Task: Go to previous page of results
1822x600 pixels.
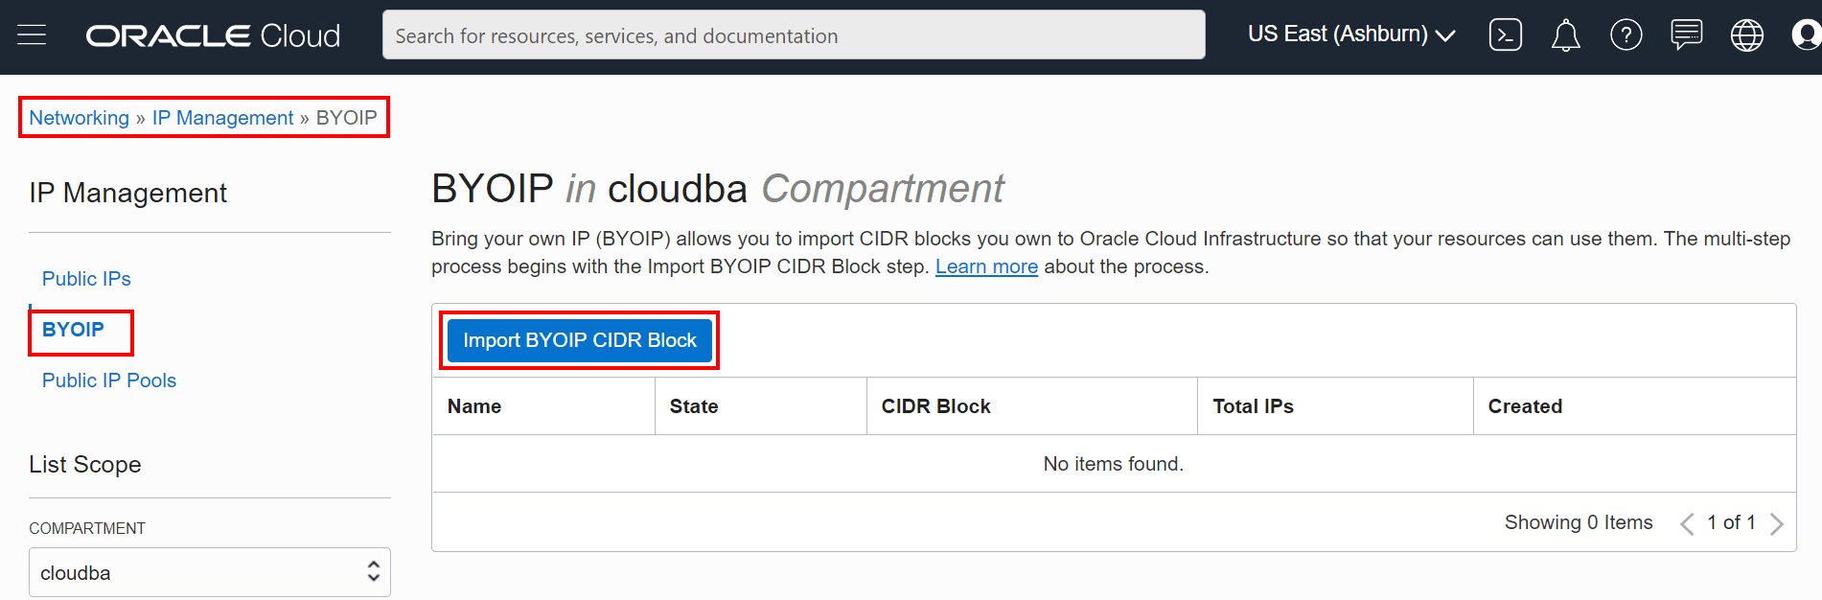Action: (x=1687, y=523)
